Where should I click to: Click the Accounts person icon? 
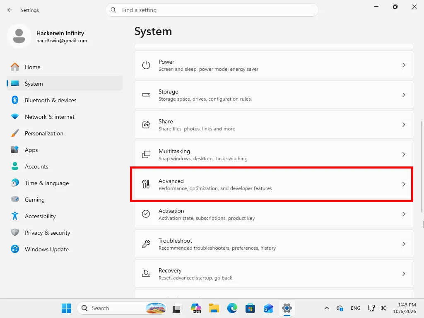(x=15, y=166)
